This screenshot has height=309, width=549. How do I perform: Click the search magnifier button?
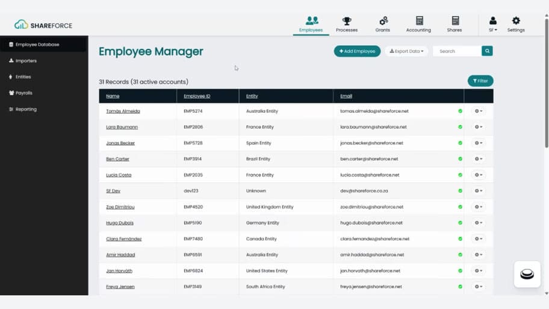click(487, 51)
